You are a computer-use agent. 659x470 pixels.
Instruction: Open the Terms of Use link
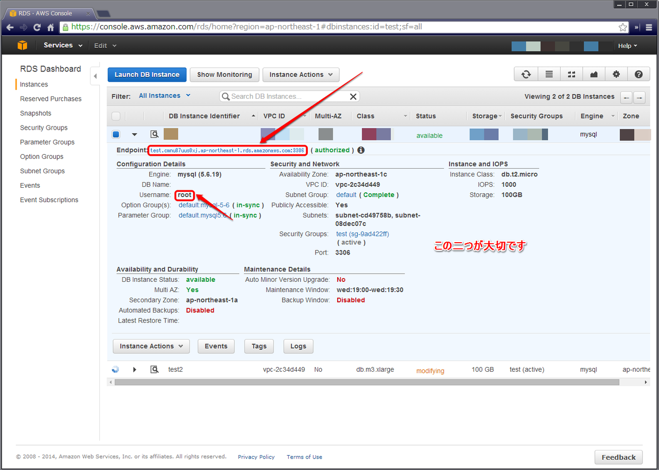pyautogui.click(x=304, y=457)
